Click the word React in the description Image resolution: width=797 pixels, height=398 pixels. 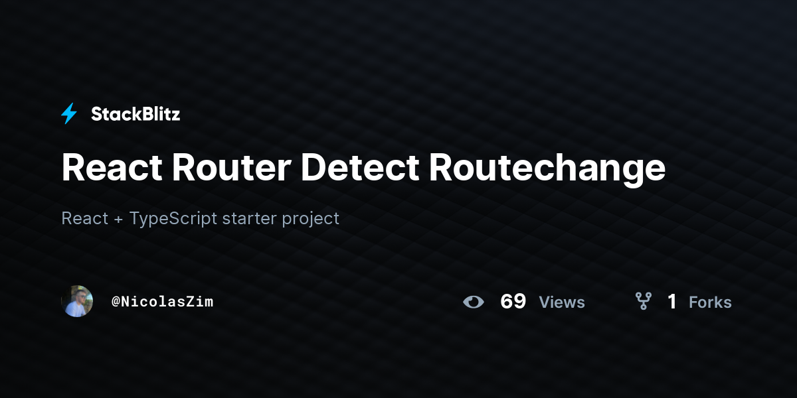tap(85, 218)
